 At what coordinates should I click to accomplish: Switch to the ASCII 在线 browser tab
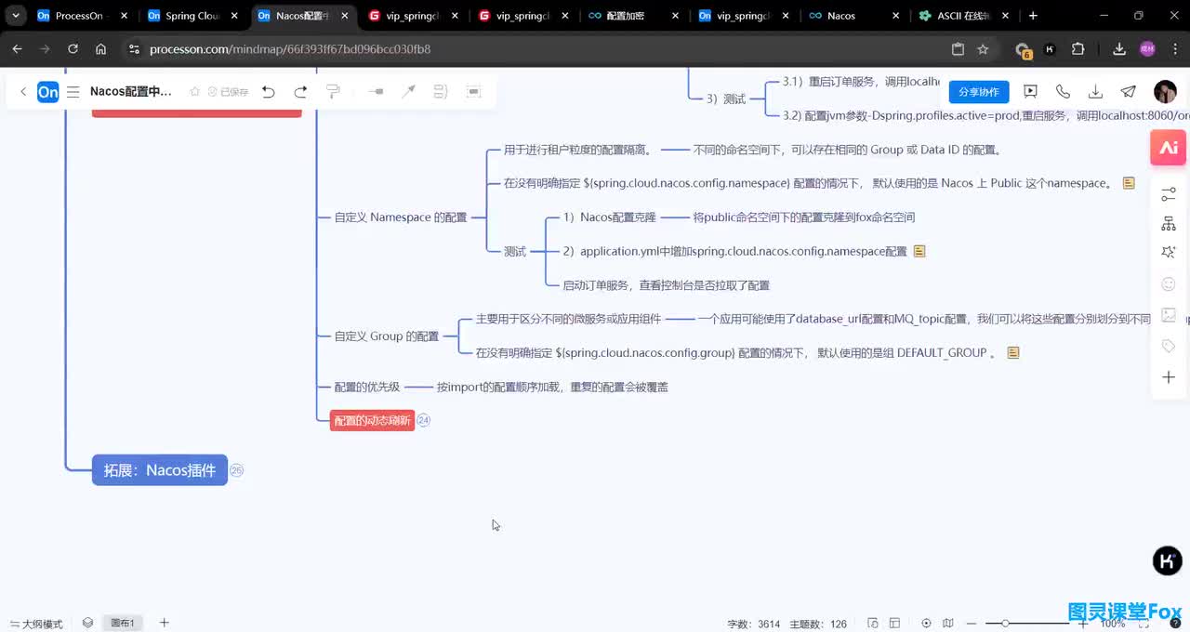[964, 16]
